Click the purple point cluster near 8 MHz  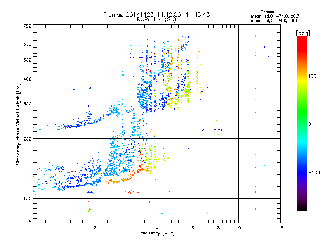pos(217,130)
